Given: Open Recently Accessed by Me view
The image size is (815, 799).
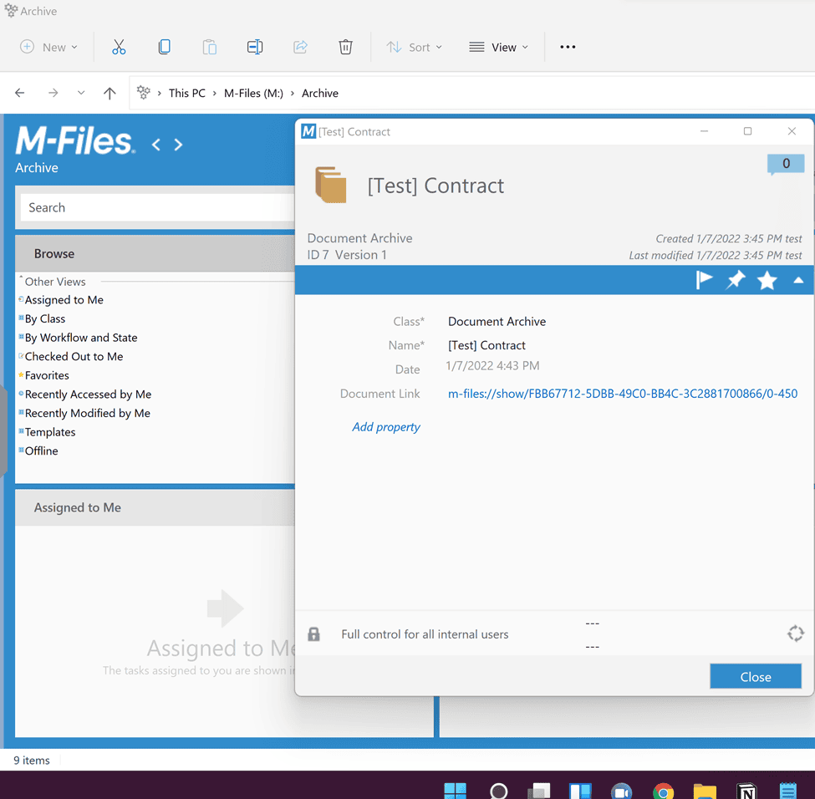Looking at the screenshot, I should pos(88,394).
